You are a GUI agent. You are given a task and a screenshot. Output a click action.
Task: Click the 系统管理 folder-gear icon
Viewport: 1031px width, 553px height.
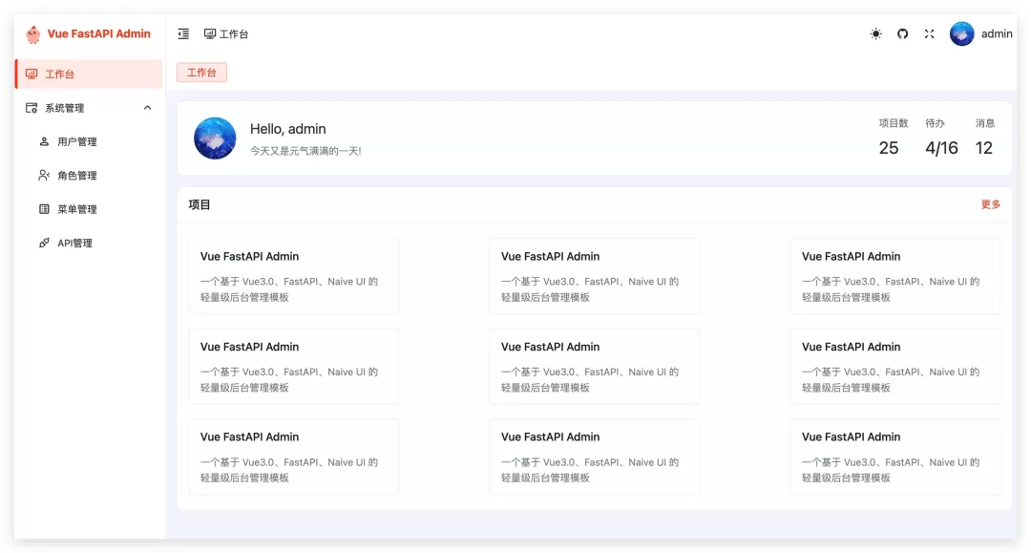(32, 108)
